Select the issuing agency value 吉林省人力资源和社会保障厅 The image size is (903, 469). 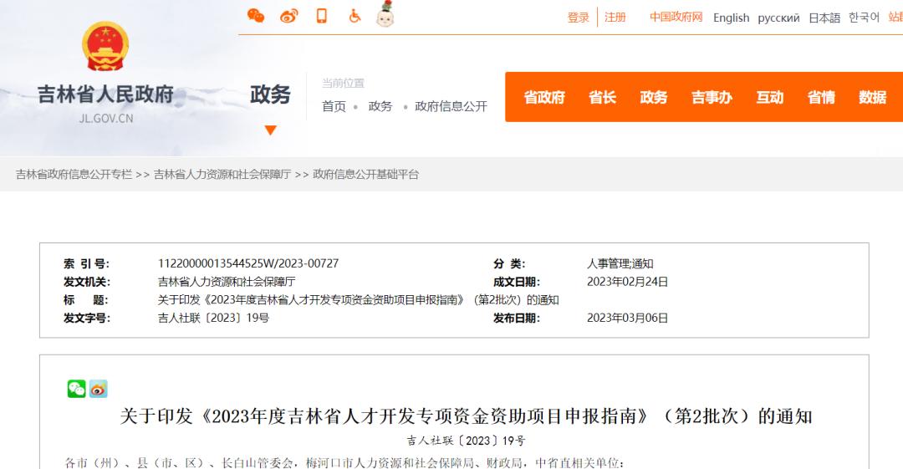227,282
